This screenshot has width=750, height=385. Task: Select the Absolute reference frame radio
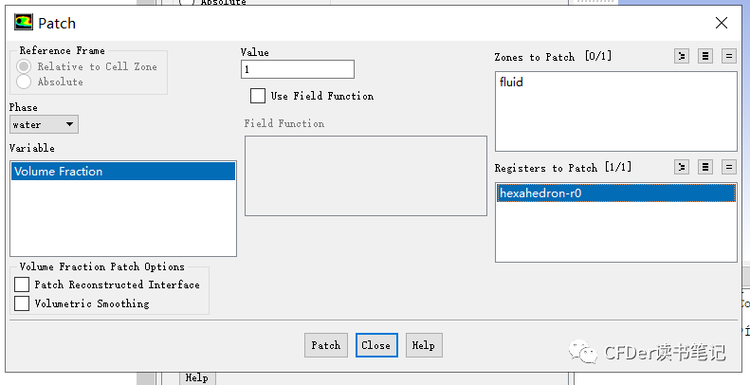click(x=24, y=82)
